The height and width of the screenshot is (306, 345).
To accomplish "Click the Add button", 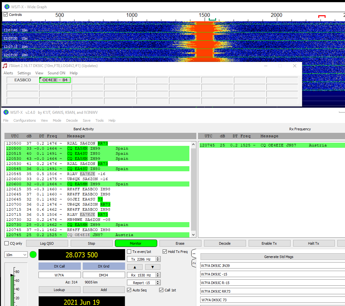I will click(x=104, y=290).
